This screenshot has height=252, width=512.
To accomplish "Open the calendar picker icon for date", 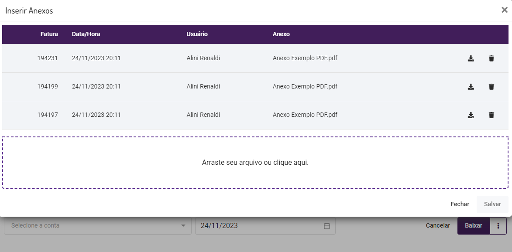I will [327, 226].
